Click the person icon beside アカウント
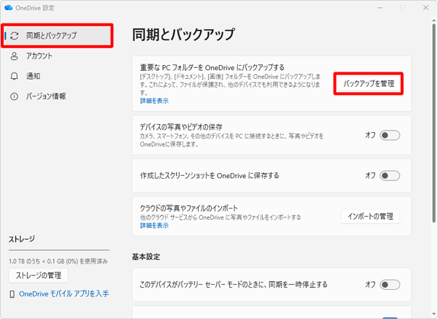Viewport: 438px width, 319px height. coord(14,56)
